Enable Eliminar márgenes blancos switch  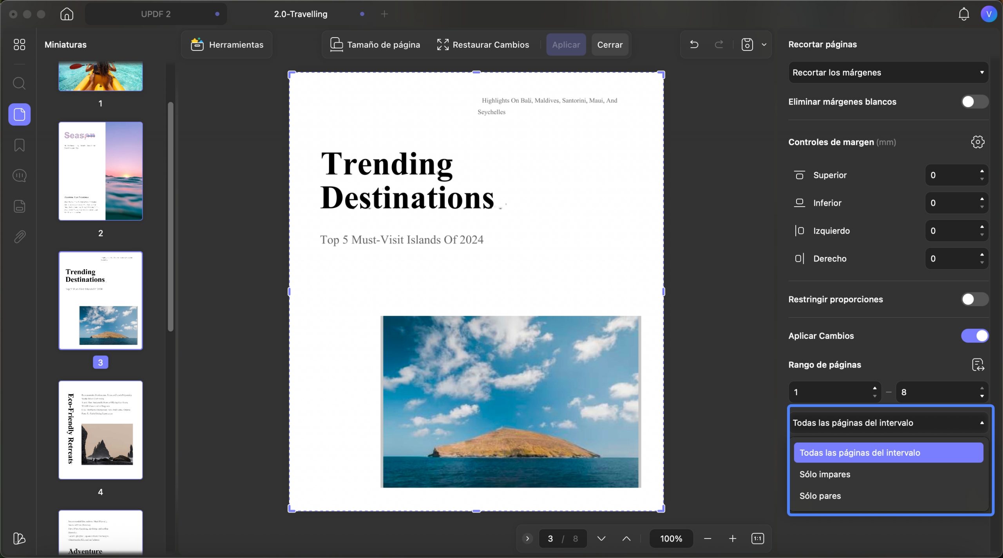pos(974,102)
